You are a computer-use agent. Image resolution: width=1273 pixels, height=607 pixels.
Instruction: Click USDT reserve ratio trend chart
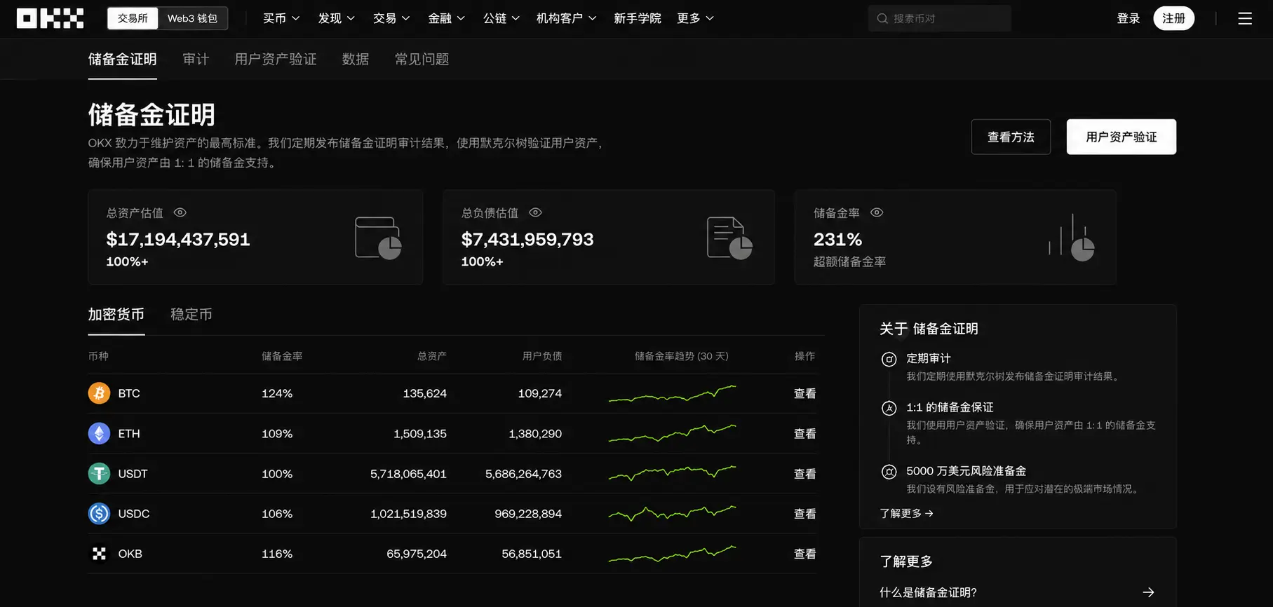coord(672,474)
